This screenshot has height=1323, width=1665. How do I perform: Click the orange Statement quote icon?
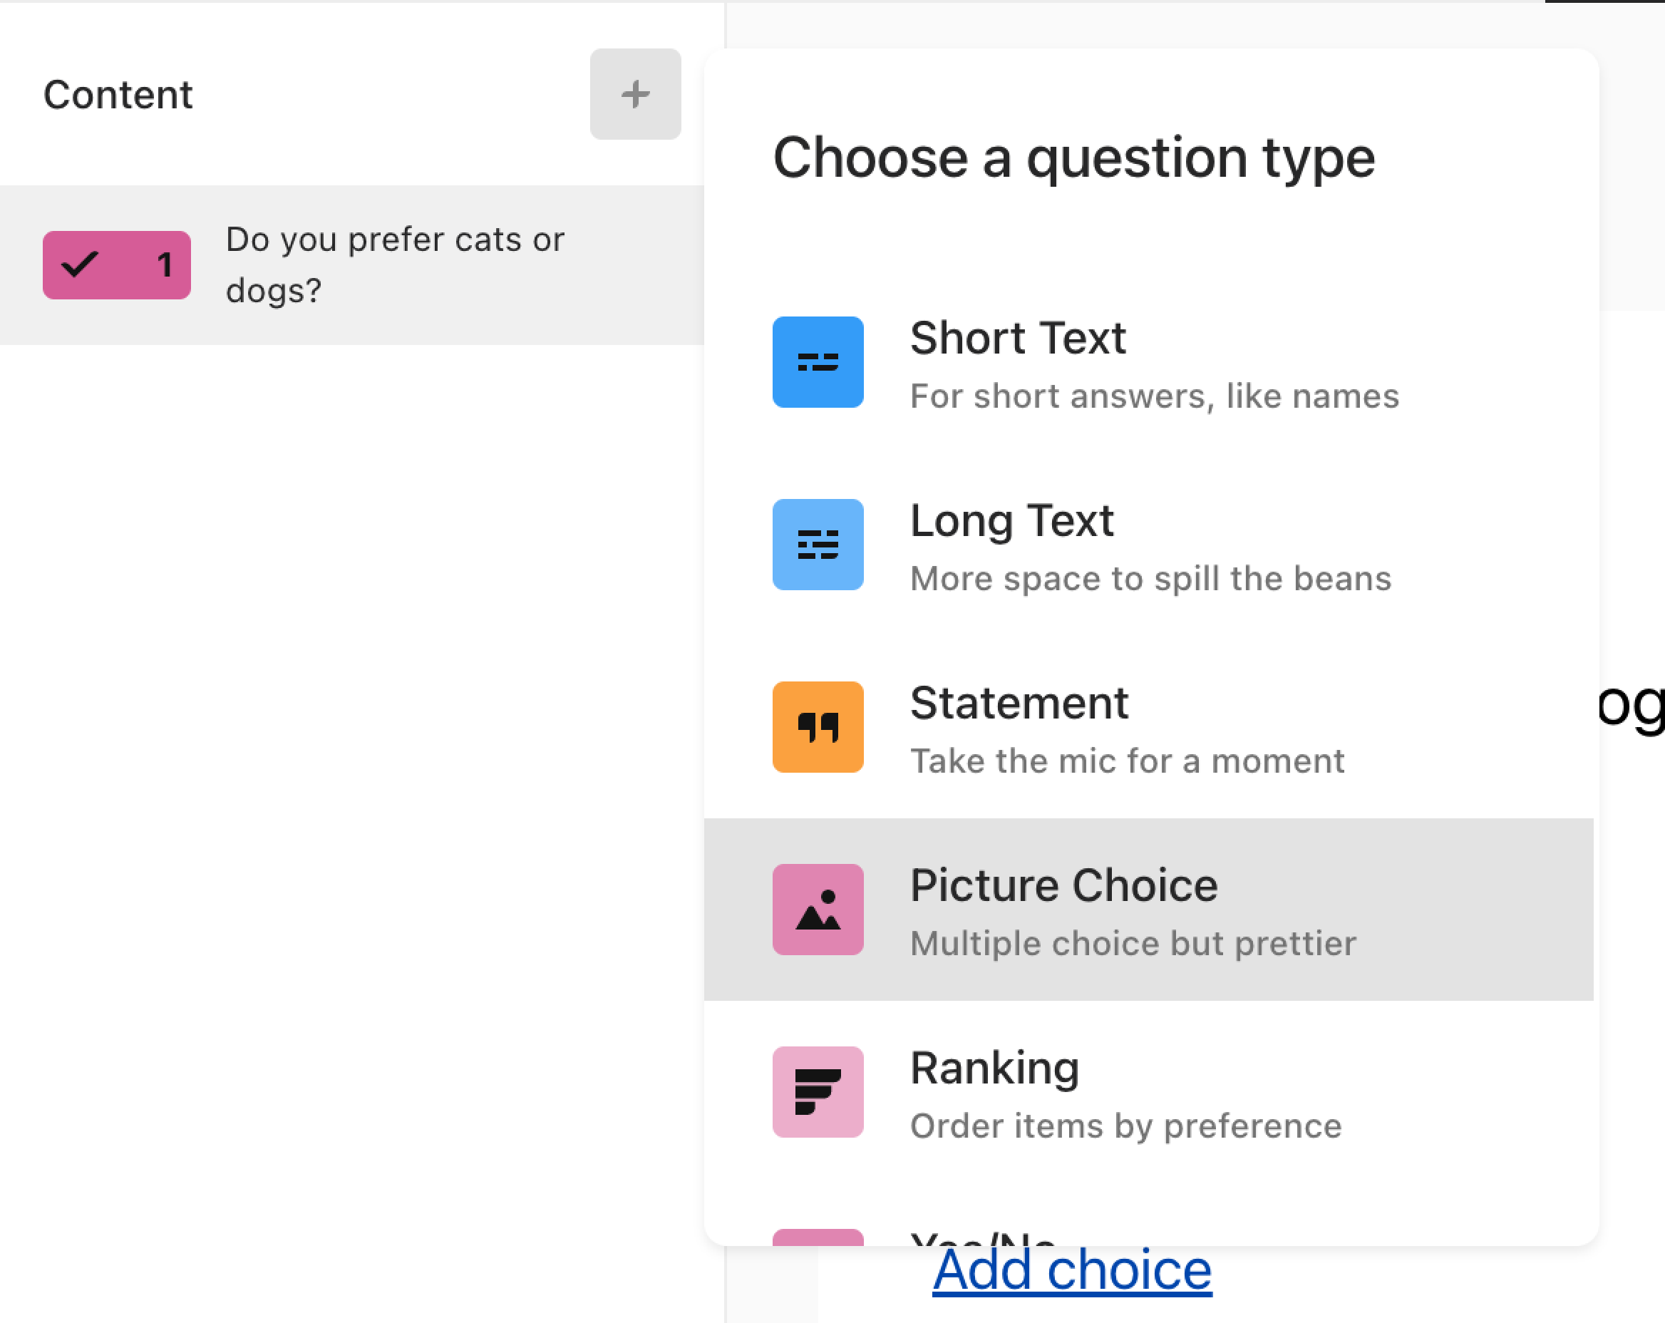818,727
